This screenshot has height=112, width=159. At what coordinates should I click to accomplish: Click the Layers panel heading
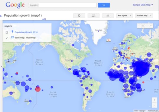coord(8,26)
